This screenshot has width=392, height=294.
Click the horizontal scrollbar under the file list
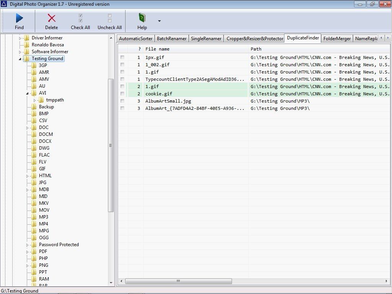pos(178,281)
